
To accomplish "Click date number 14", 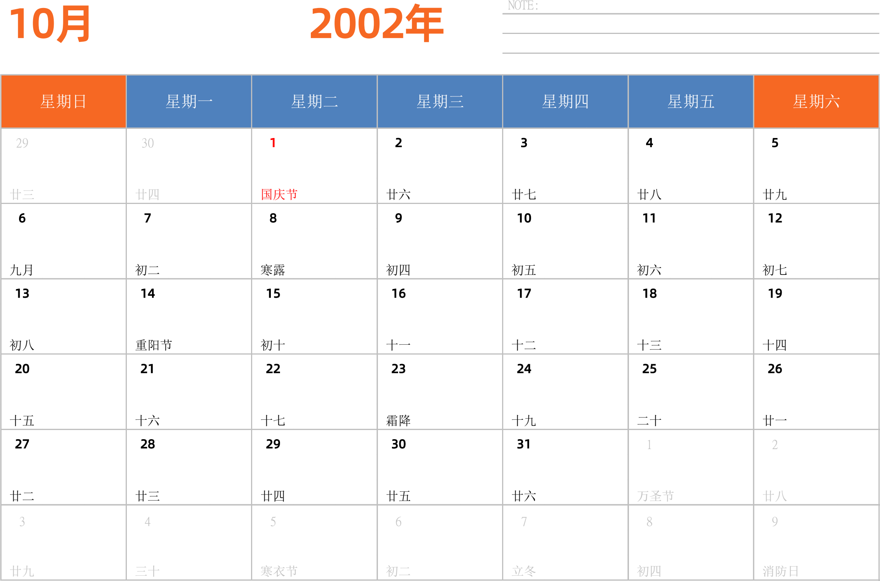I will coord(148,294).
